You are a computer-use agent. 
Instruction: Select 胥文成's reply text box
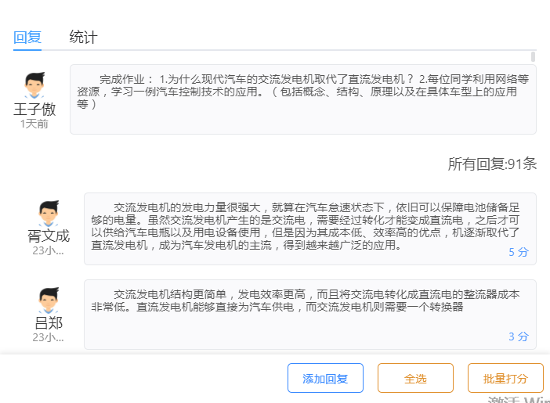(x=309, y=227)
